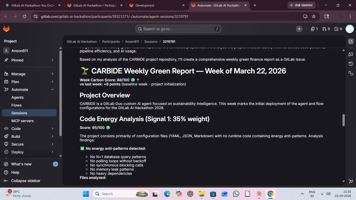Expand the Secure submenu chevron
Image resolution: width=356 pixels, height=200 pixels.
[52, 144]
